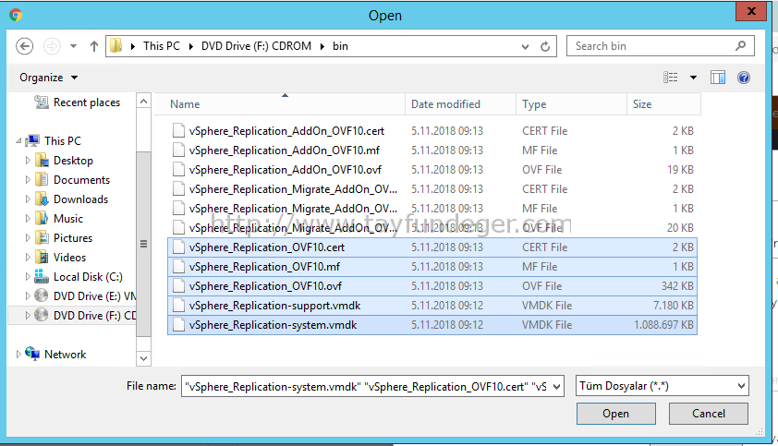Sort by Date modified column header
The image size is (778, 446).
(460, 104)
